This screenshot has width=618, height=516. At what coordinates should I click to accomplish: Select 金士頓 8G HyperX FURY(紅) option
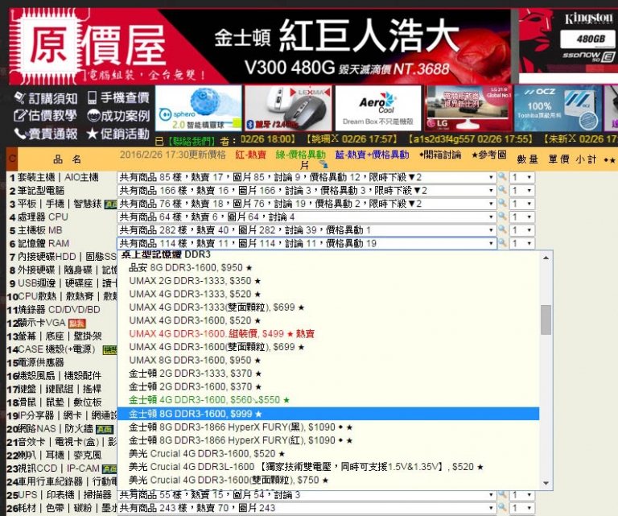[x=328, y=440]
